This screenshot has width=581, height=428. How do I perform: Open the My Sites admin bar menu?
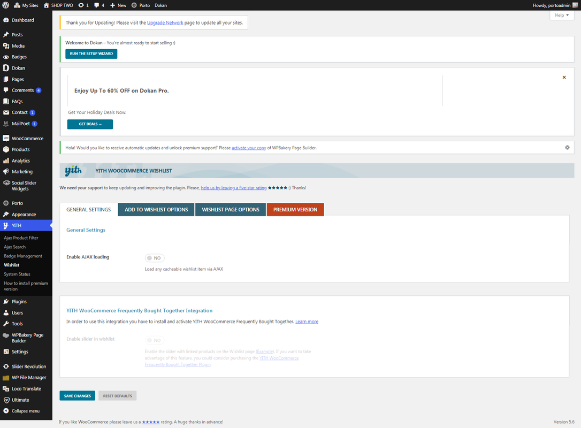(x=26, y=5)
